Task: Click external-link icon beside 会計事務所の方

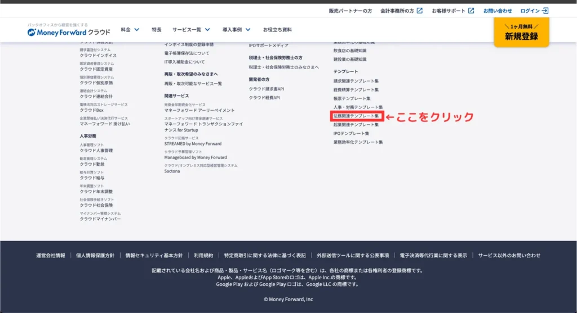Action: pos(419,11)
